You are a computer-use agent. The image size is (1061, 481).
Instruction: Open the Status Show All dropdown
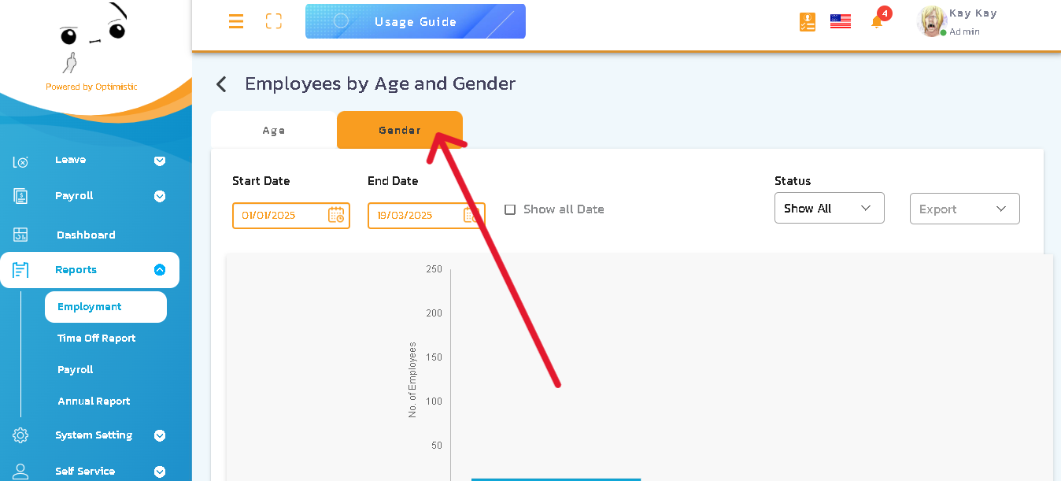(x=829, y=209)
